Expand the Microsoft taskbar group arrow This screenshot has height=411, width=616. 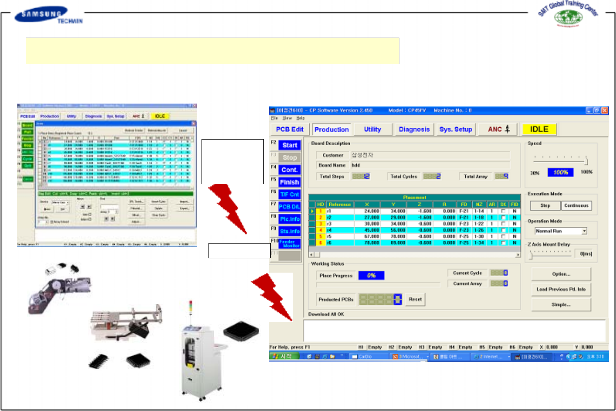coord(428,357)
